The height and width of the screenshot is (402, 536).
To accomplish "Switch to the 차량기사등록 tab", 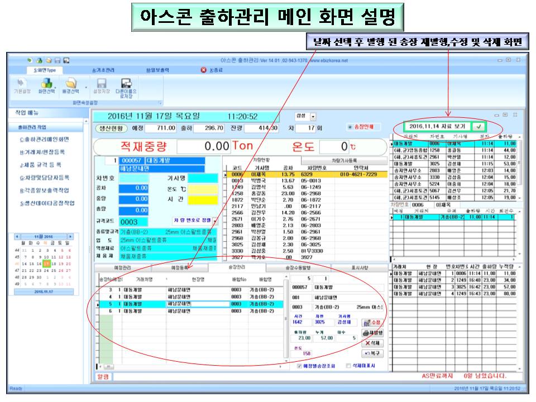I will click(x=344, y=161).
